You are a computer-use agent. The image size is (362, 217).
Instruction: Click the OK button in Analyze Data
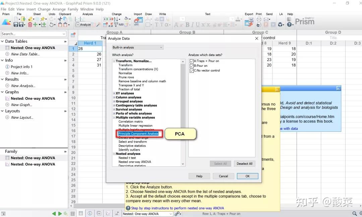click(x=247, y=176)
